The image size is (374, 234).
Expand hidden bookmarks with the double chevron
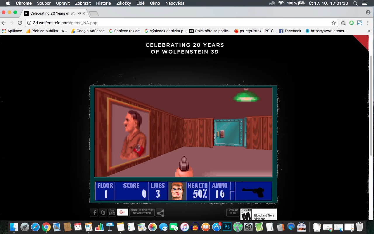(x=368, y=31)
